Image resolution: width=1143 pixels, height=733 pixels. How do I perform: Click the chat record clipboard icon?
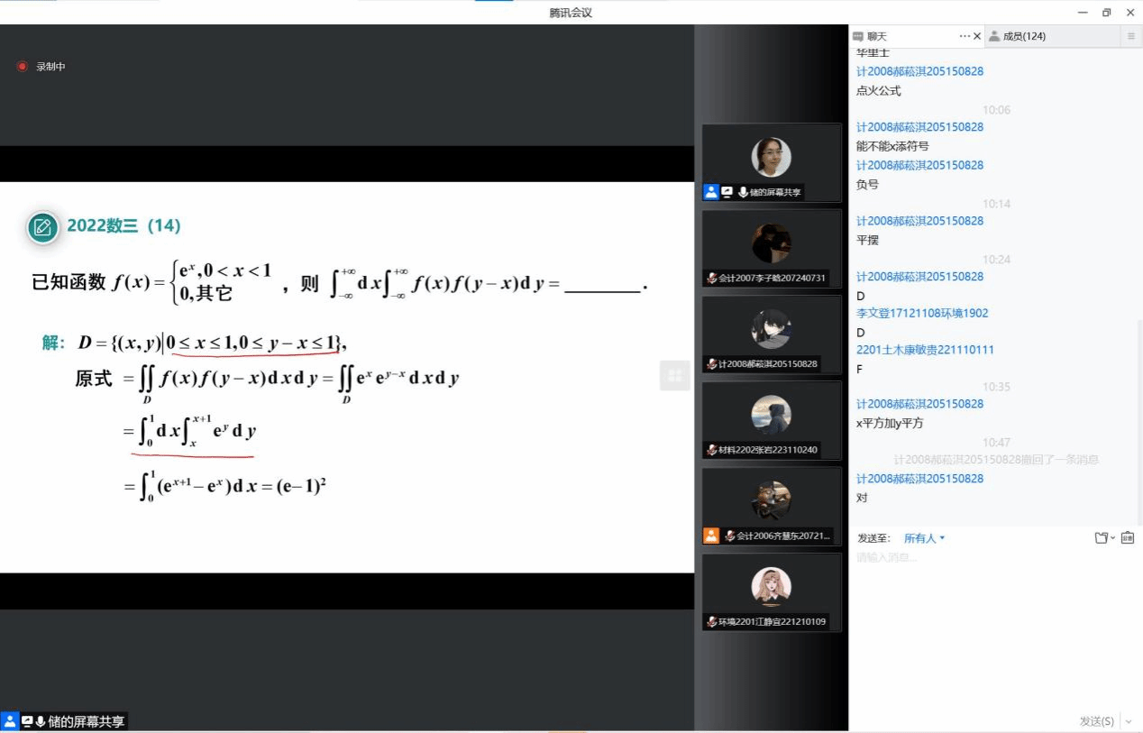pos(1128,538)
